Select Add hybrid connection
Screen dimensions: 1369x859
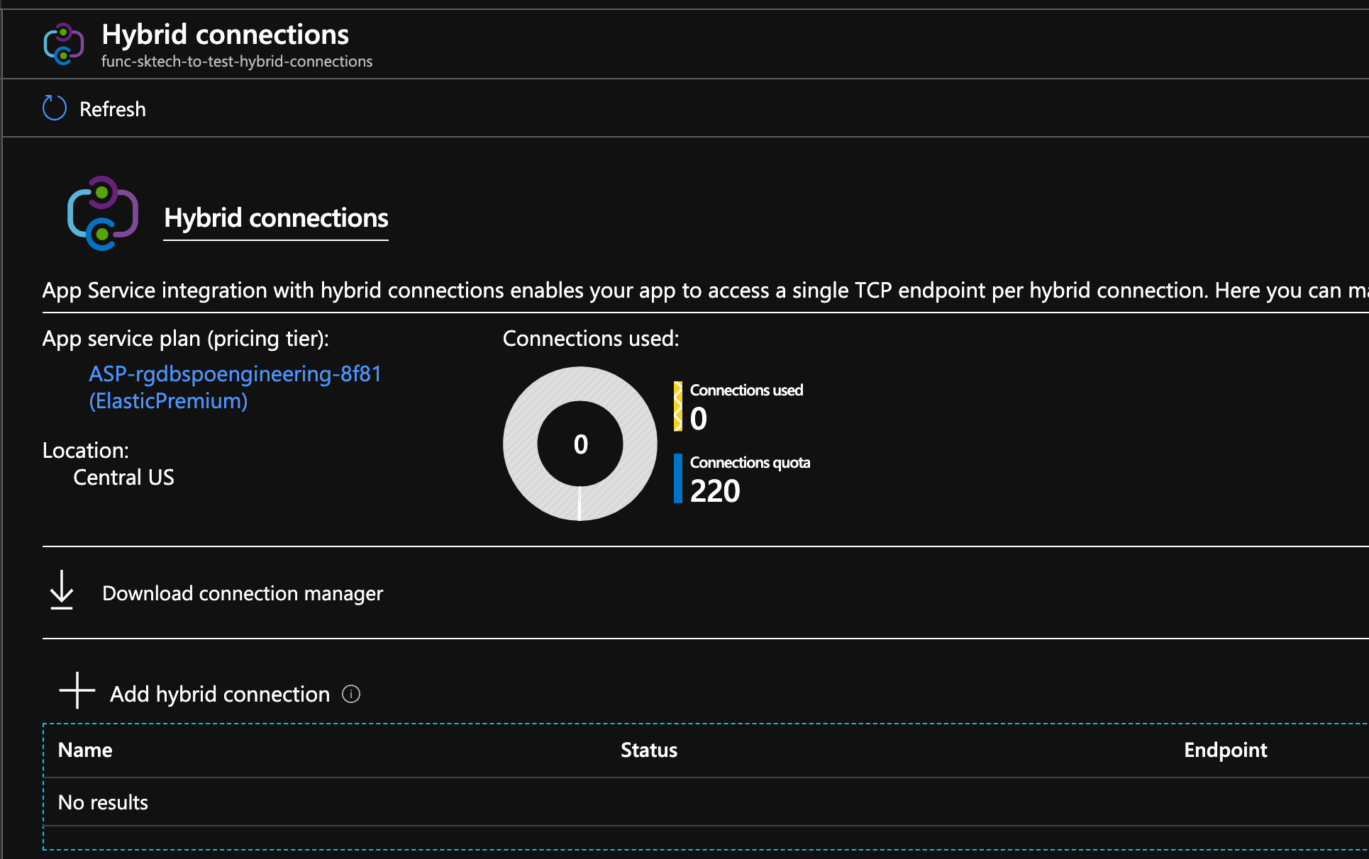(x=218, y=694)
